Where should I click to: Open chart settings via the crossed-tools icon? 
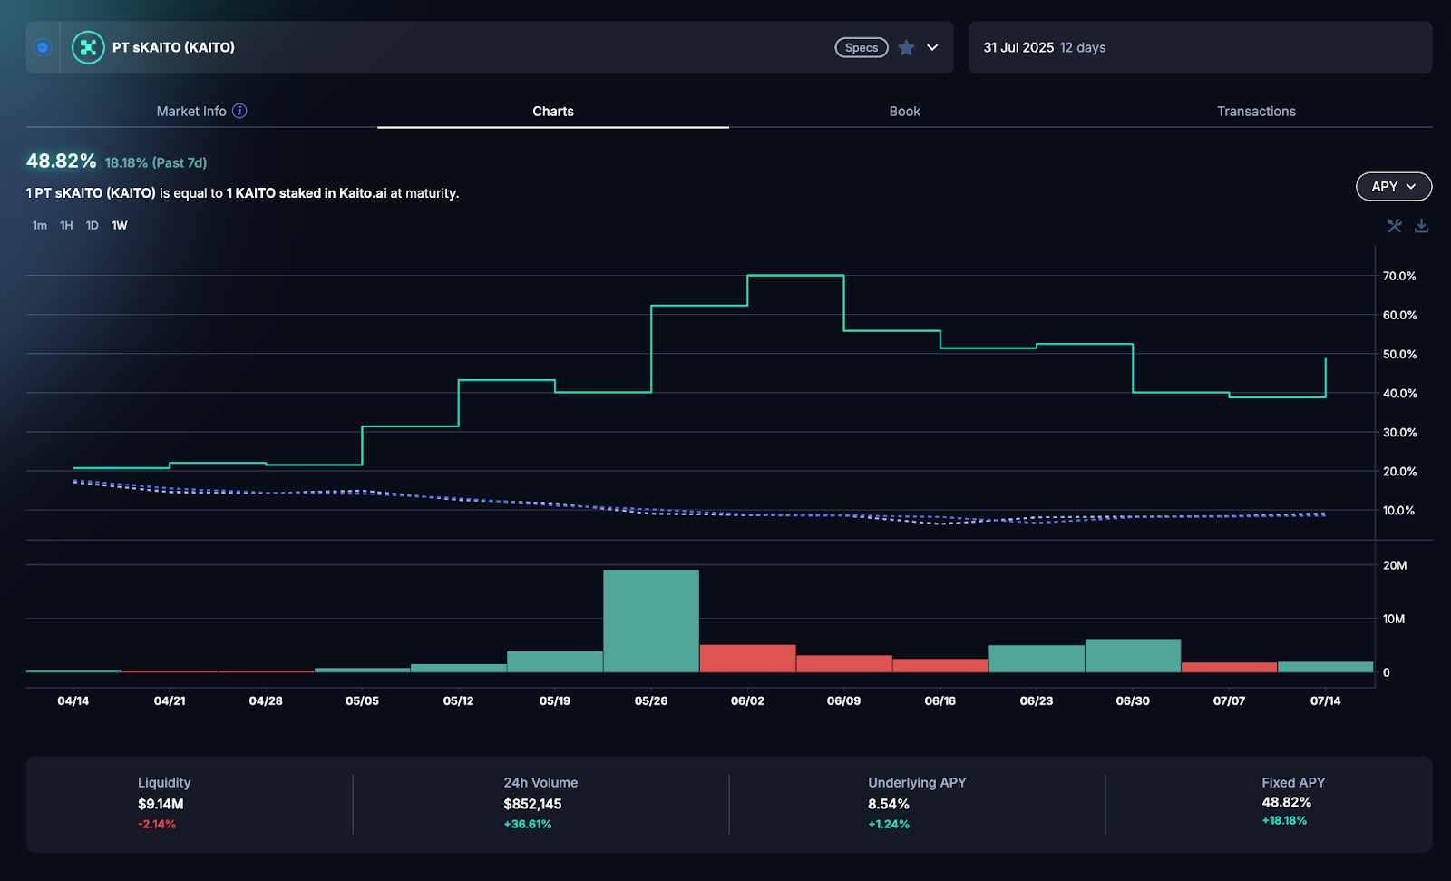[x=1393, y=225]
